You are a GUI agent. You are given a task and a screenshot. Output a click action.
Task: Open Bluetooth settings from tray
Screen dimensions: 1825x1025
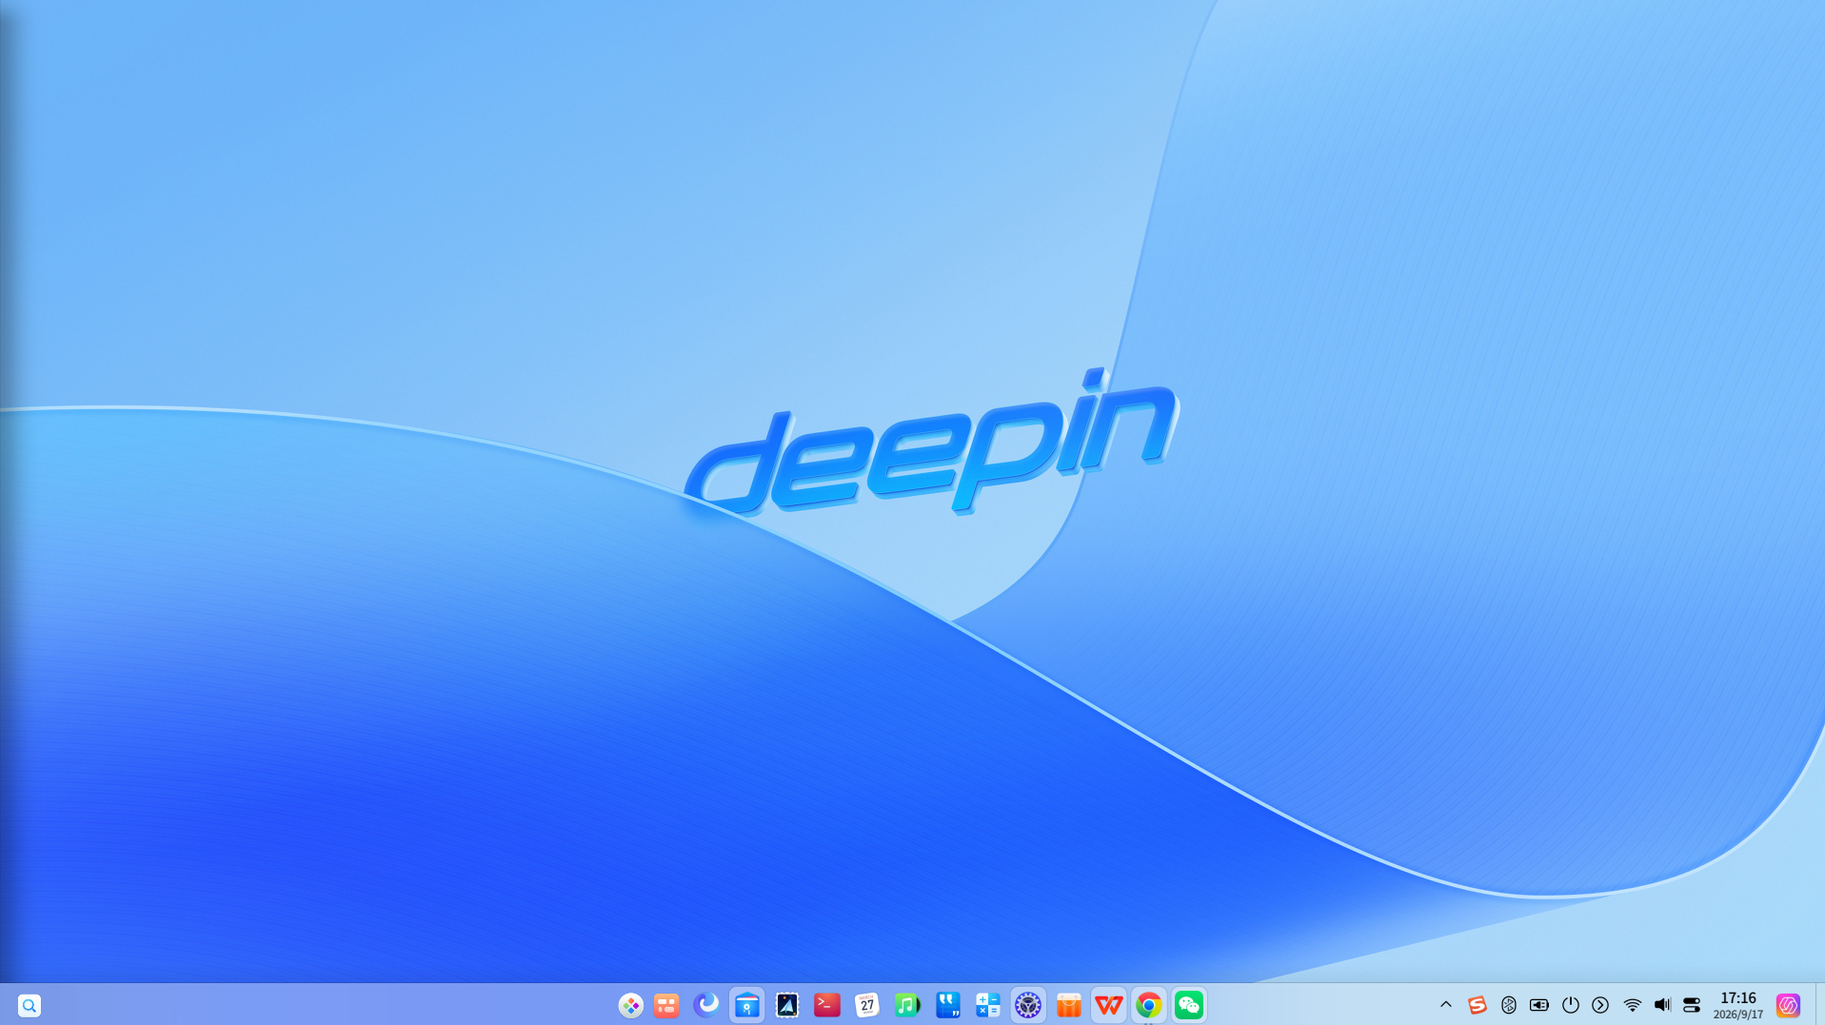(x=1509, y=1005)
